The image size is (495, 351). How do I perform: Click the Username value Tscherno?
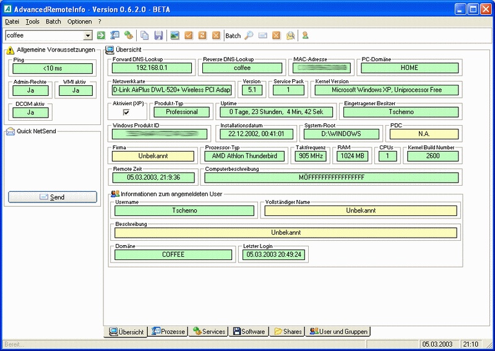tap(184, 210)
